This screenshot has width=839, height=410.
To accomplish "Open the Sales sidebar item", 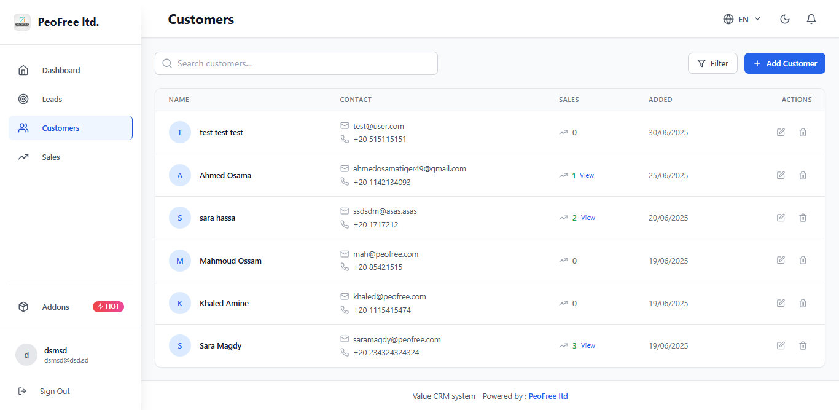I will (x=51, y=157).
